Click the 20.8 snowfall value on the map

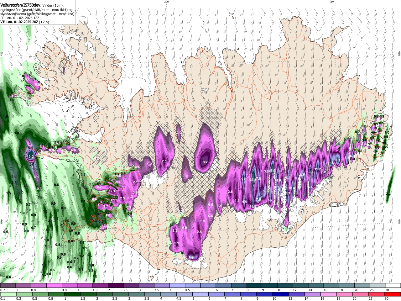[x=253, y=180]
